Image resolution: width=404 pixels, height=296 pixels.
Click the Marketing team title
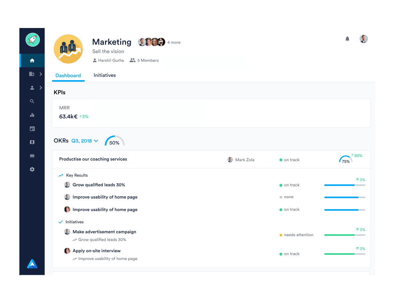pyautogui.click(x=112, y=42)
